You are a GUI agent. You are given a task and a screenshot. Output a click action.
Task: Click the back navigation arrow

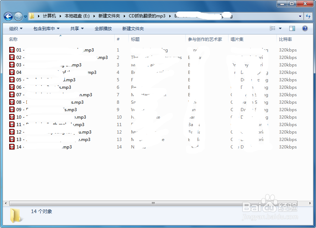pyautogui.click(x=8, y=16)
